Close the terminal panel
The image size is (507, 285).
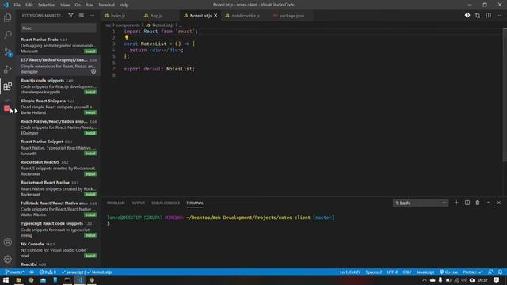(x=498, y=203)
